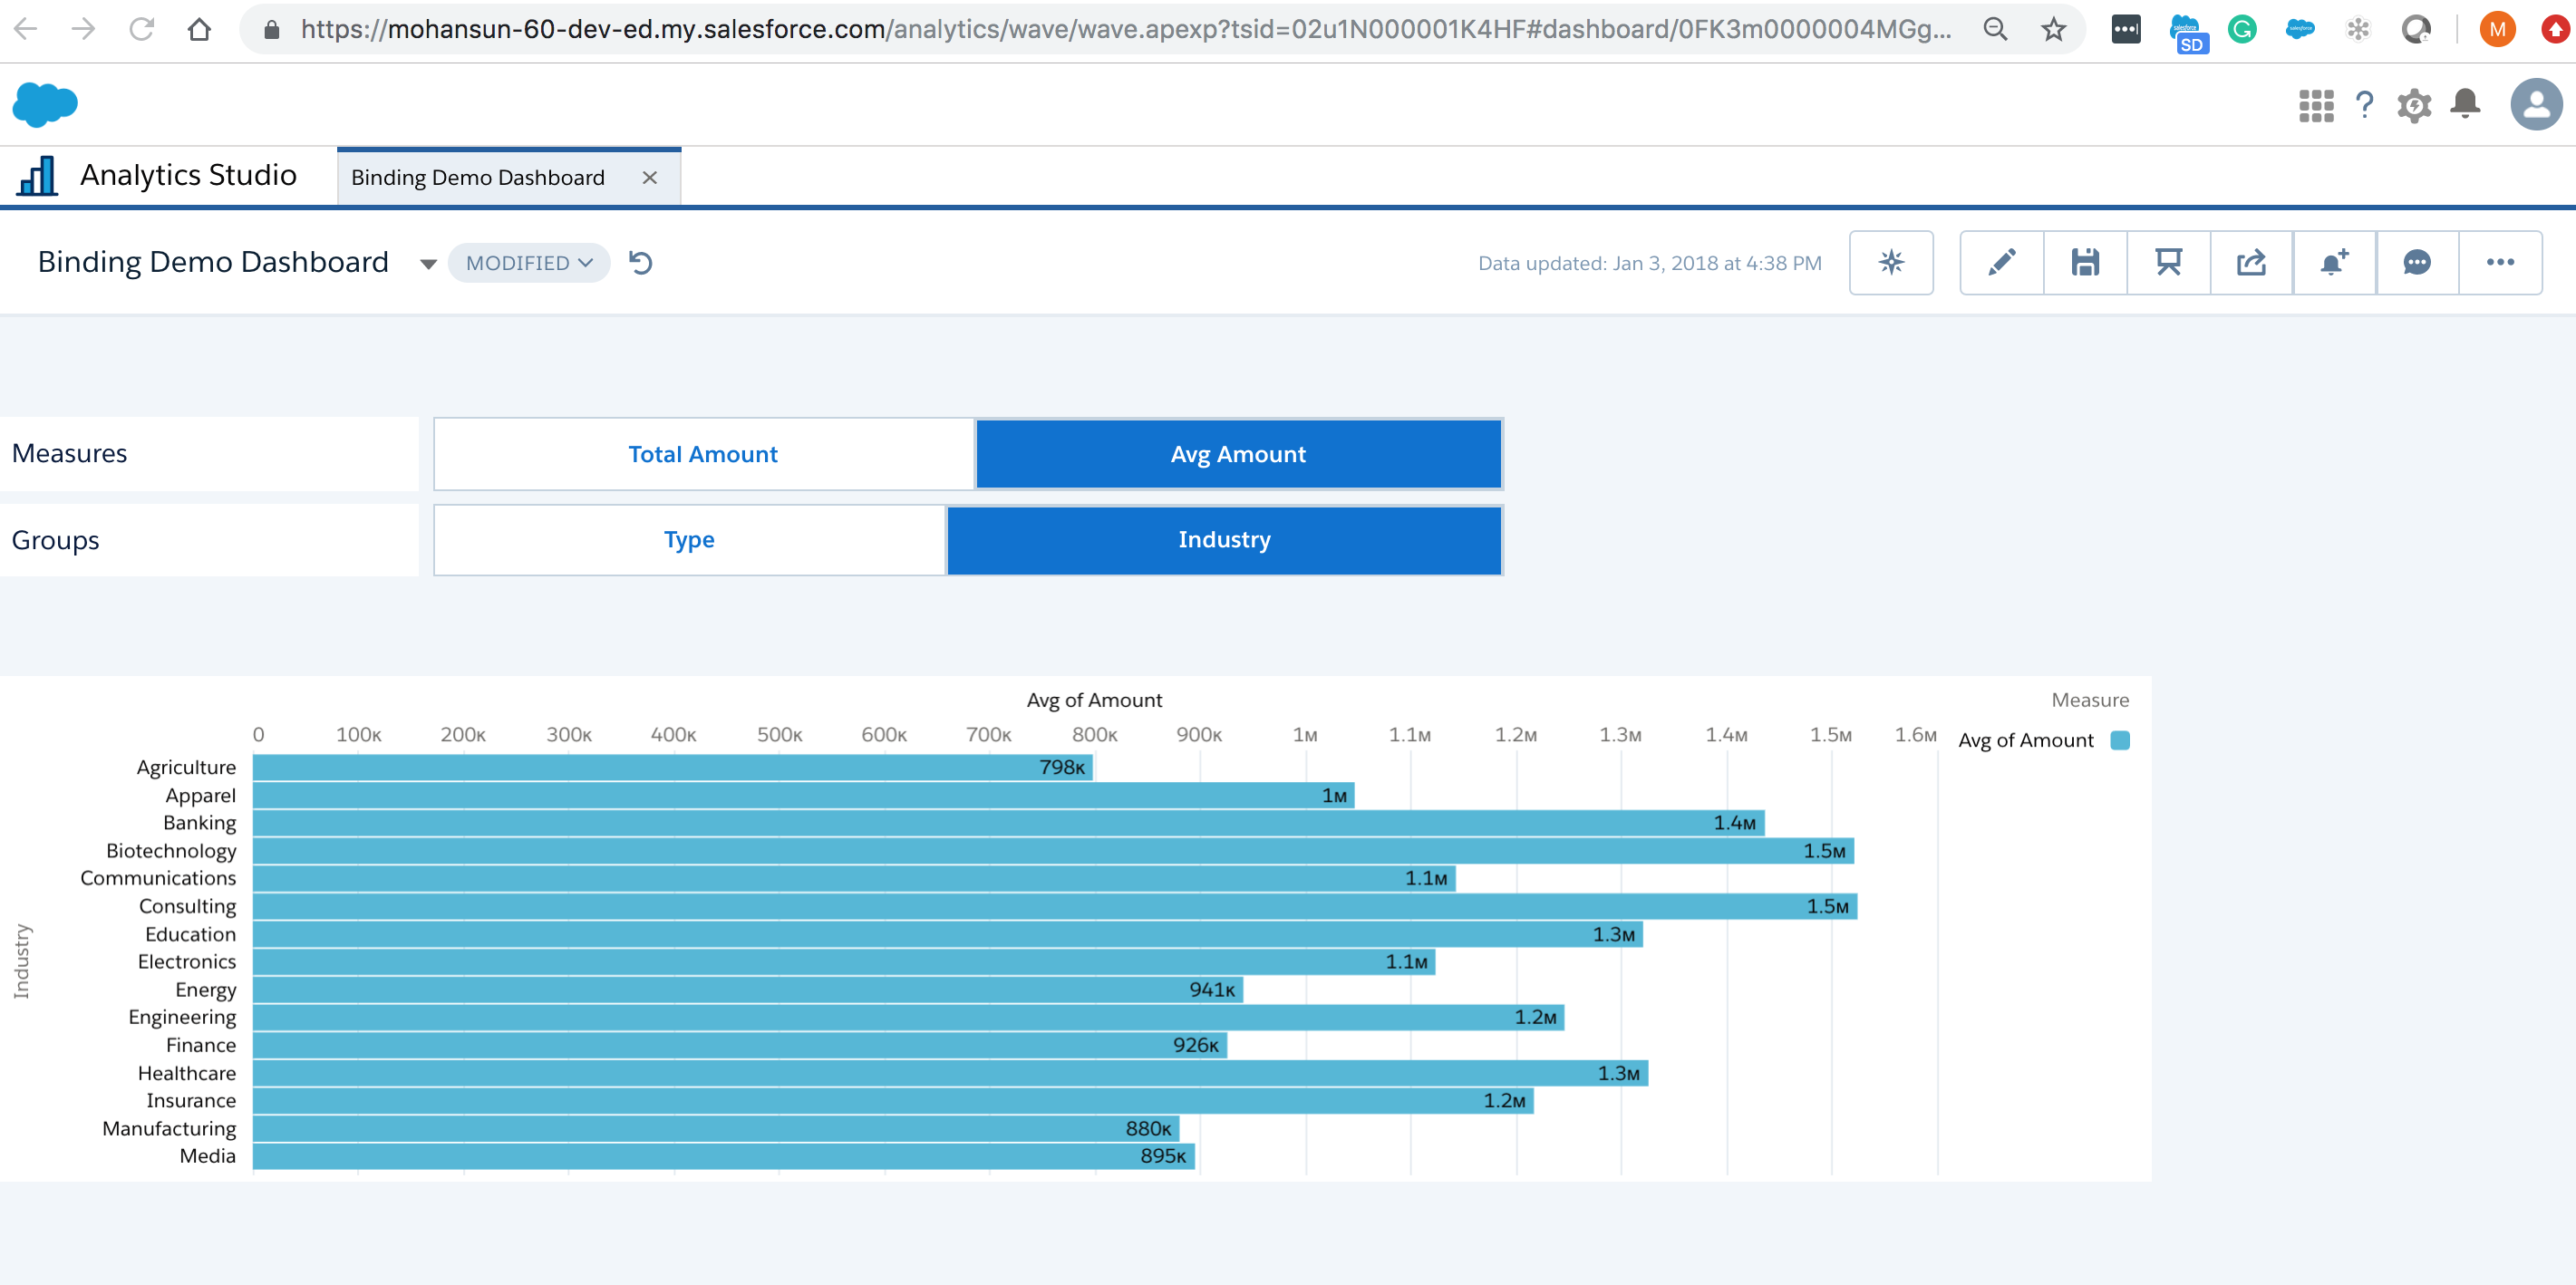Click the Binding Demo Dashboard title

coord(213,262)
